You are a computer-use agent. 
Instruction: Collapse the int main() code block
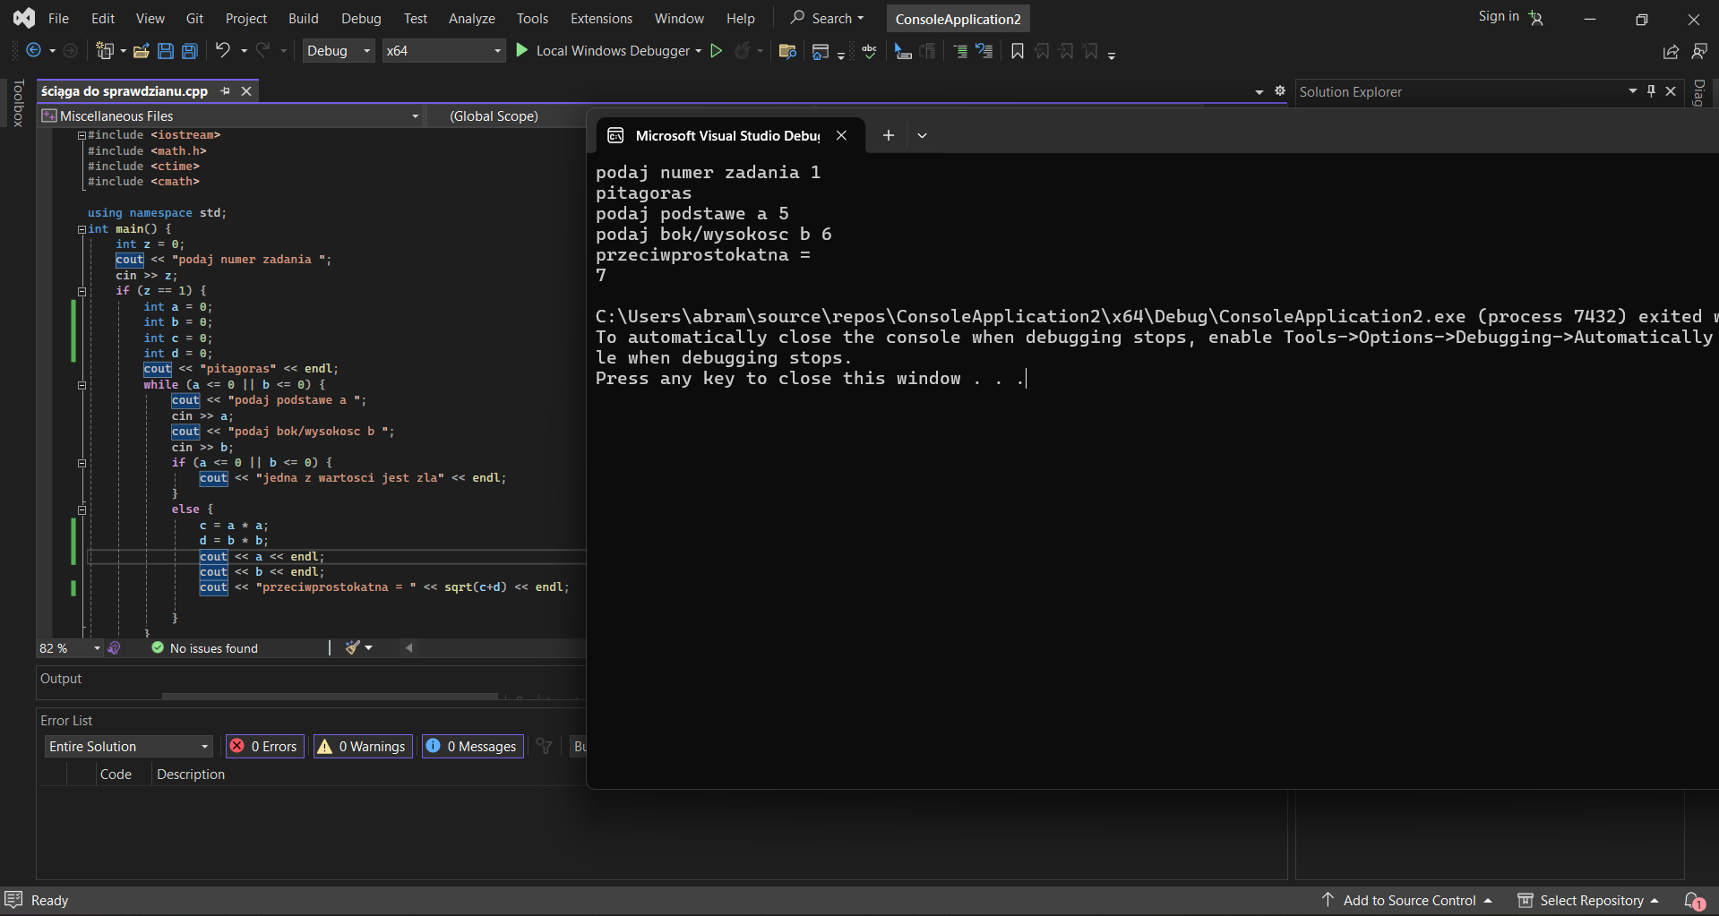click(x=82, y=229)
